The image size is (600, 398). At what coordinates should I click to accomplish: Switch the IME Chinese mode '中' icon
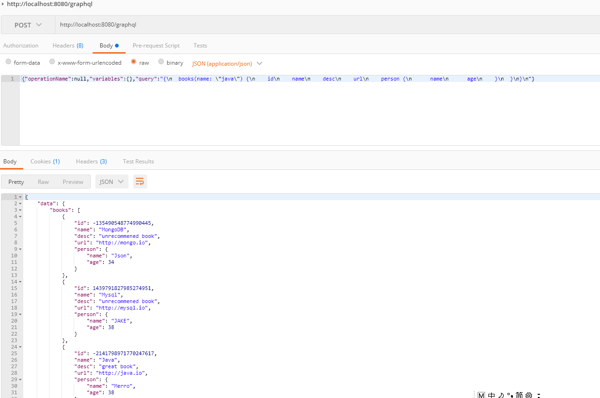point(491,395)
